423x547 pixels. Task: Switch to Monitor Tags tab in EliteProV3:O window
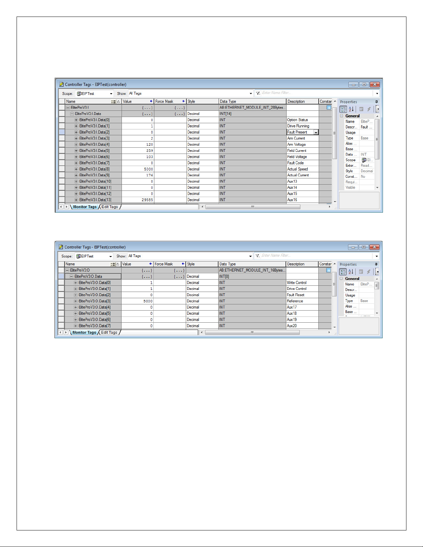[x=84, y=332]
